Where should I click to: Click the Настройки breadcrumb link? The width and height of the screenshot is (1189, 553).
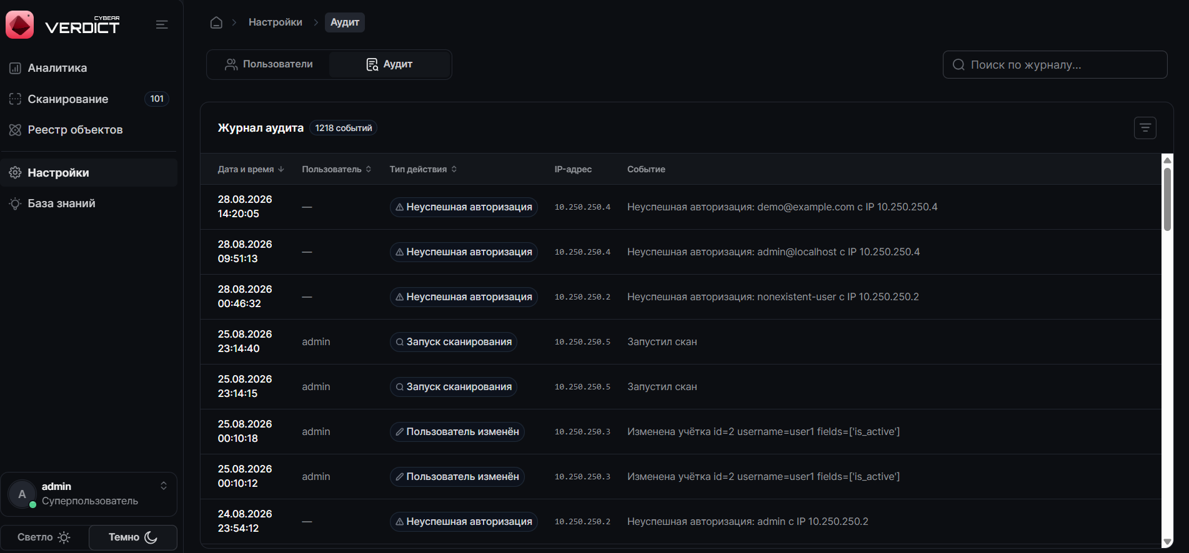click(x=276, y=22)
